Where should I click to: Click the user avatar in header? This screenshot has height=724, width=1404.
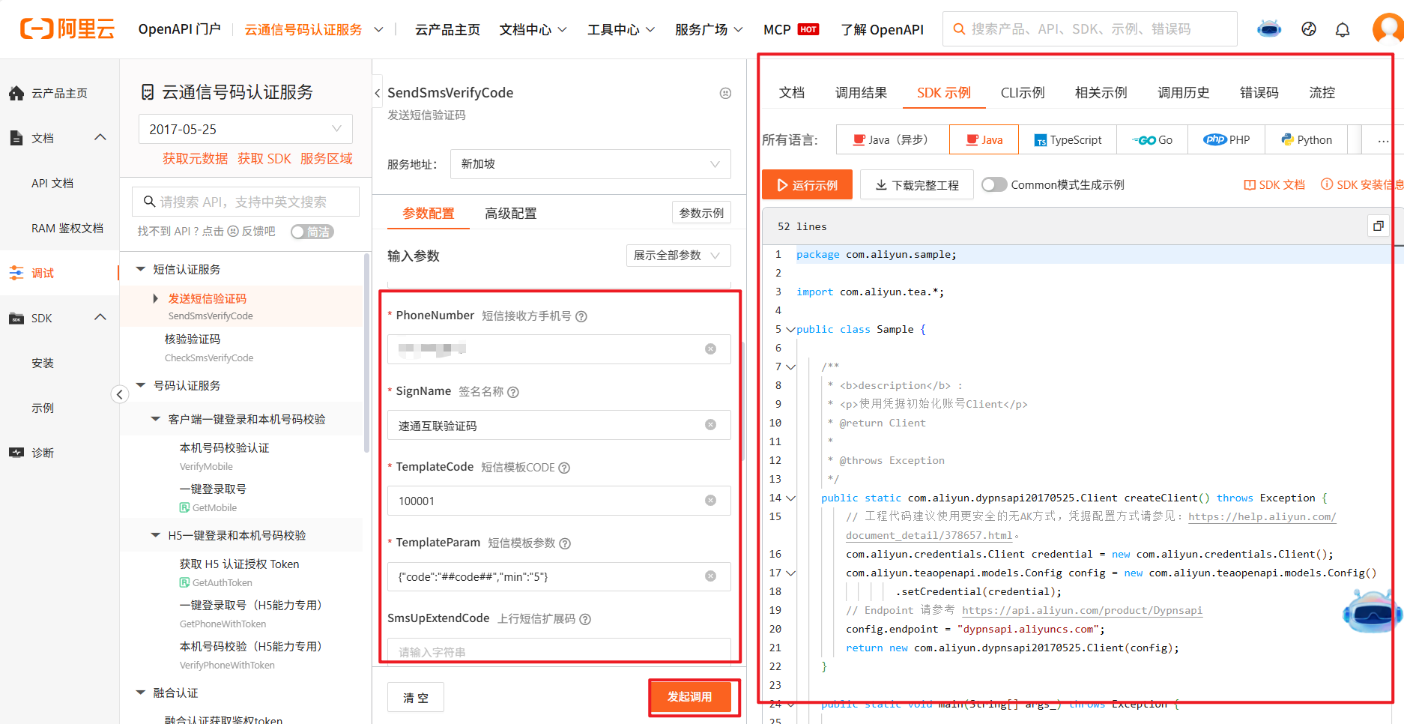point(1388,29)
